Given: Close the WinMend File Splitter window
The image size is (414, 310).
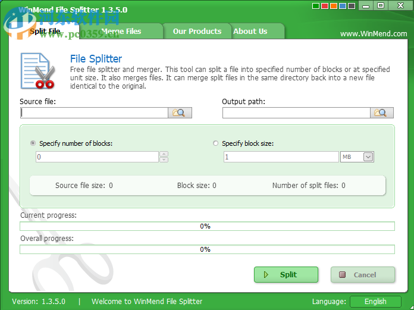Looking at the screenshot, I should point(400,6).
